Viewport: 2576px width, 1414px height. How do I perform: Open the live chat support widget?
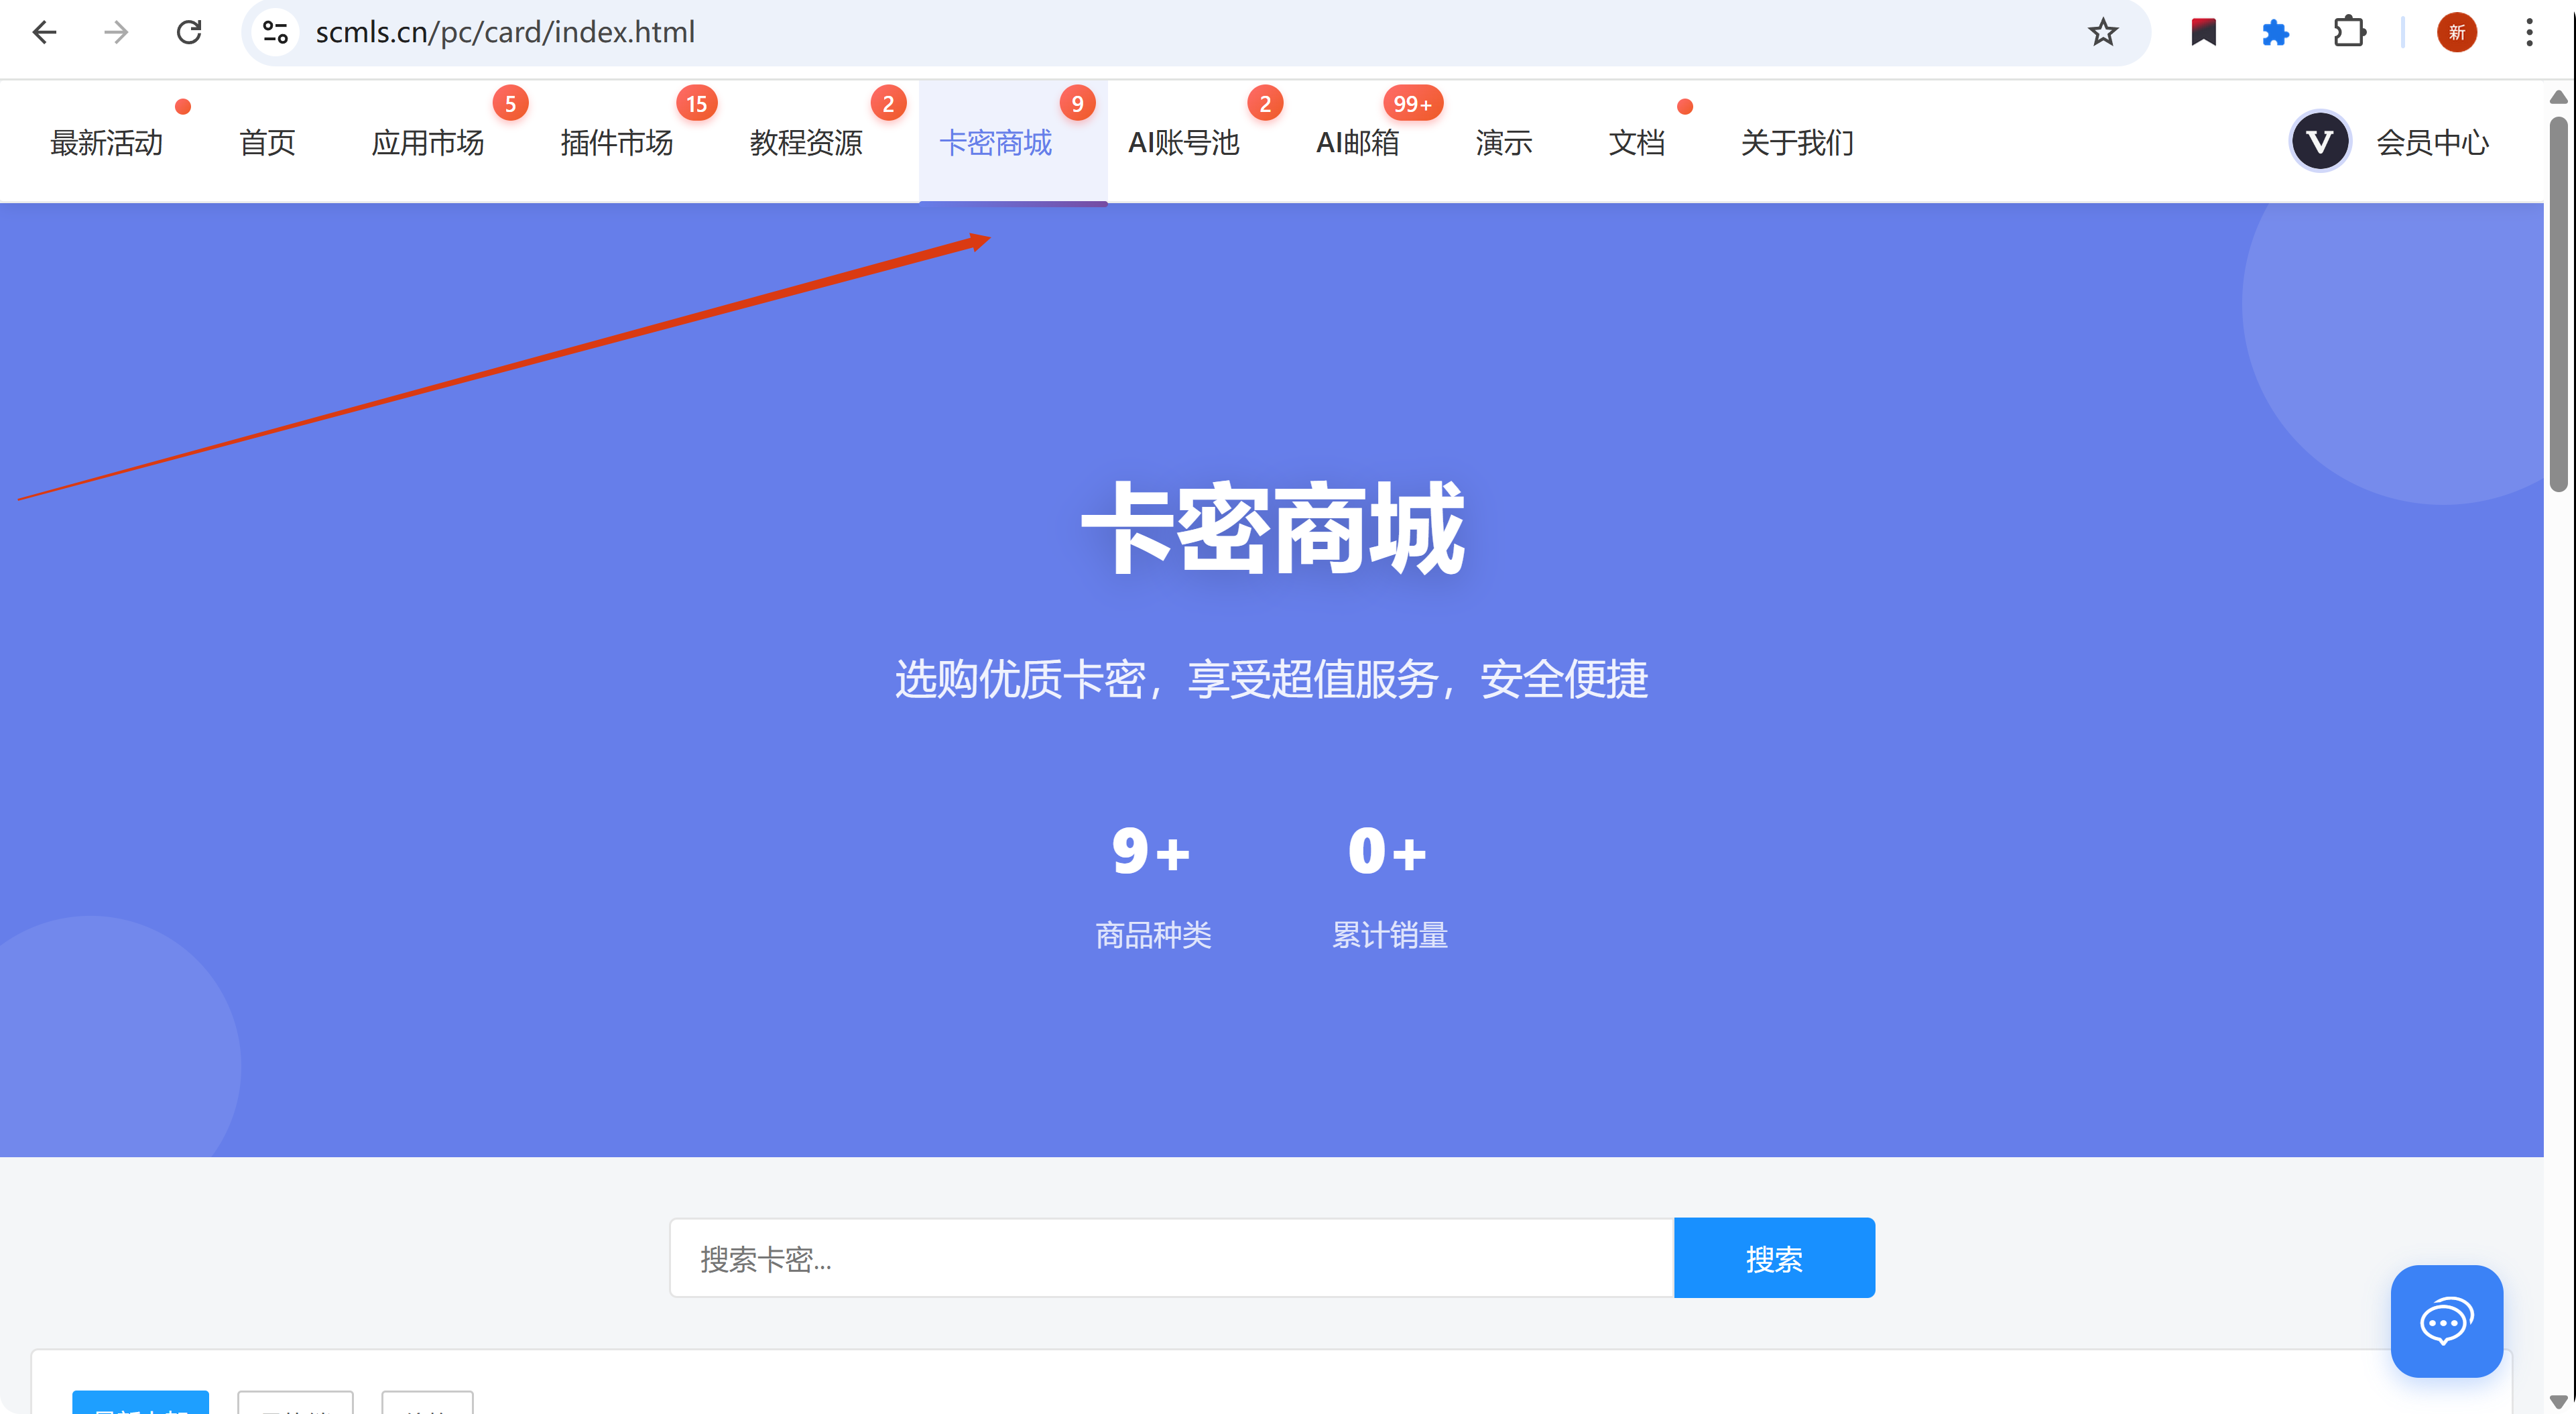pyautogui.click(x=2445, y=1321)
